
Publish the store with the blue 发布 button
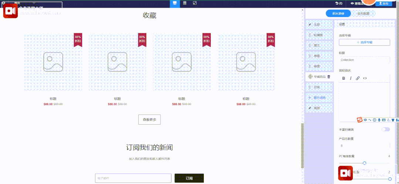[x=384, y=3]
